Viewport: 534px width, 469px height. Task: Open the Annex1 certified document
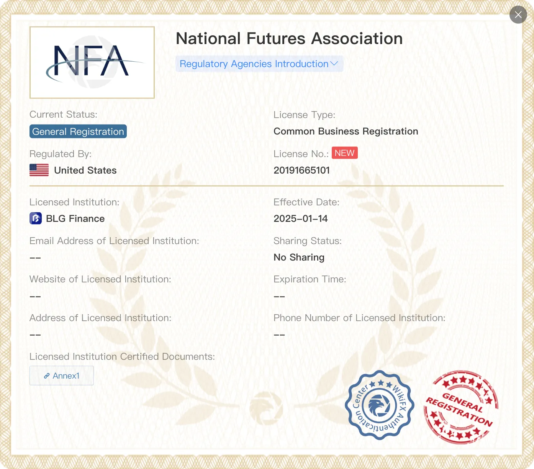pos(62,376)
